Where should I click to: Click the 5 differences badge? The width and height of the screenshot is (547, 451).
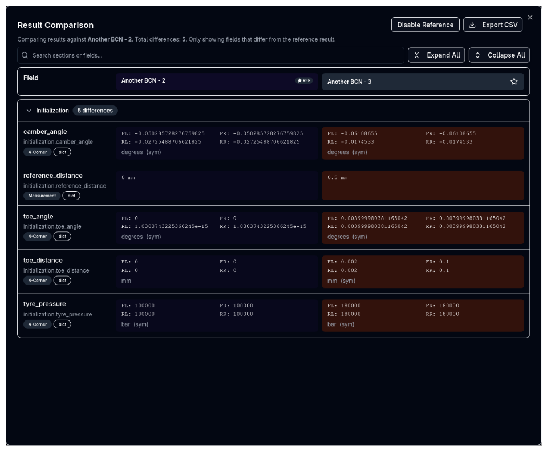click(x=95, y=111)
